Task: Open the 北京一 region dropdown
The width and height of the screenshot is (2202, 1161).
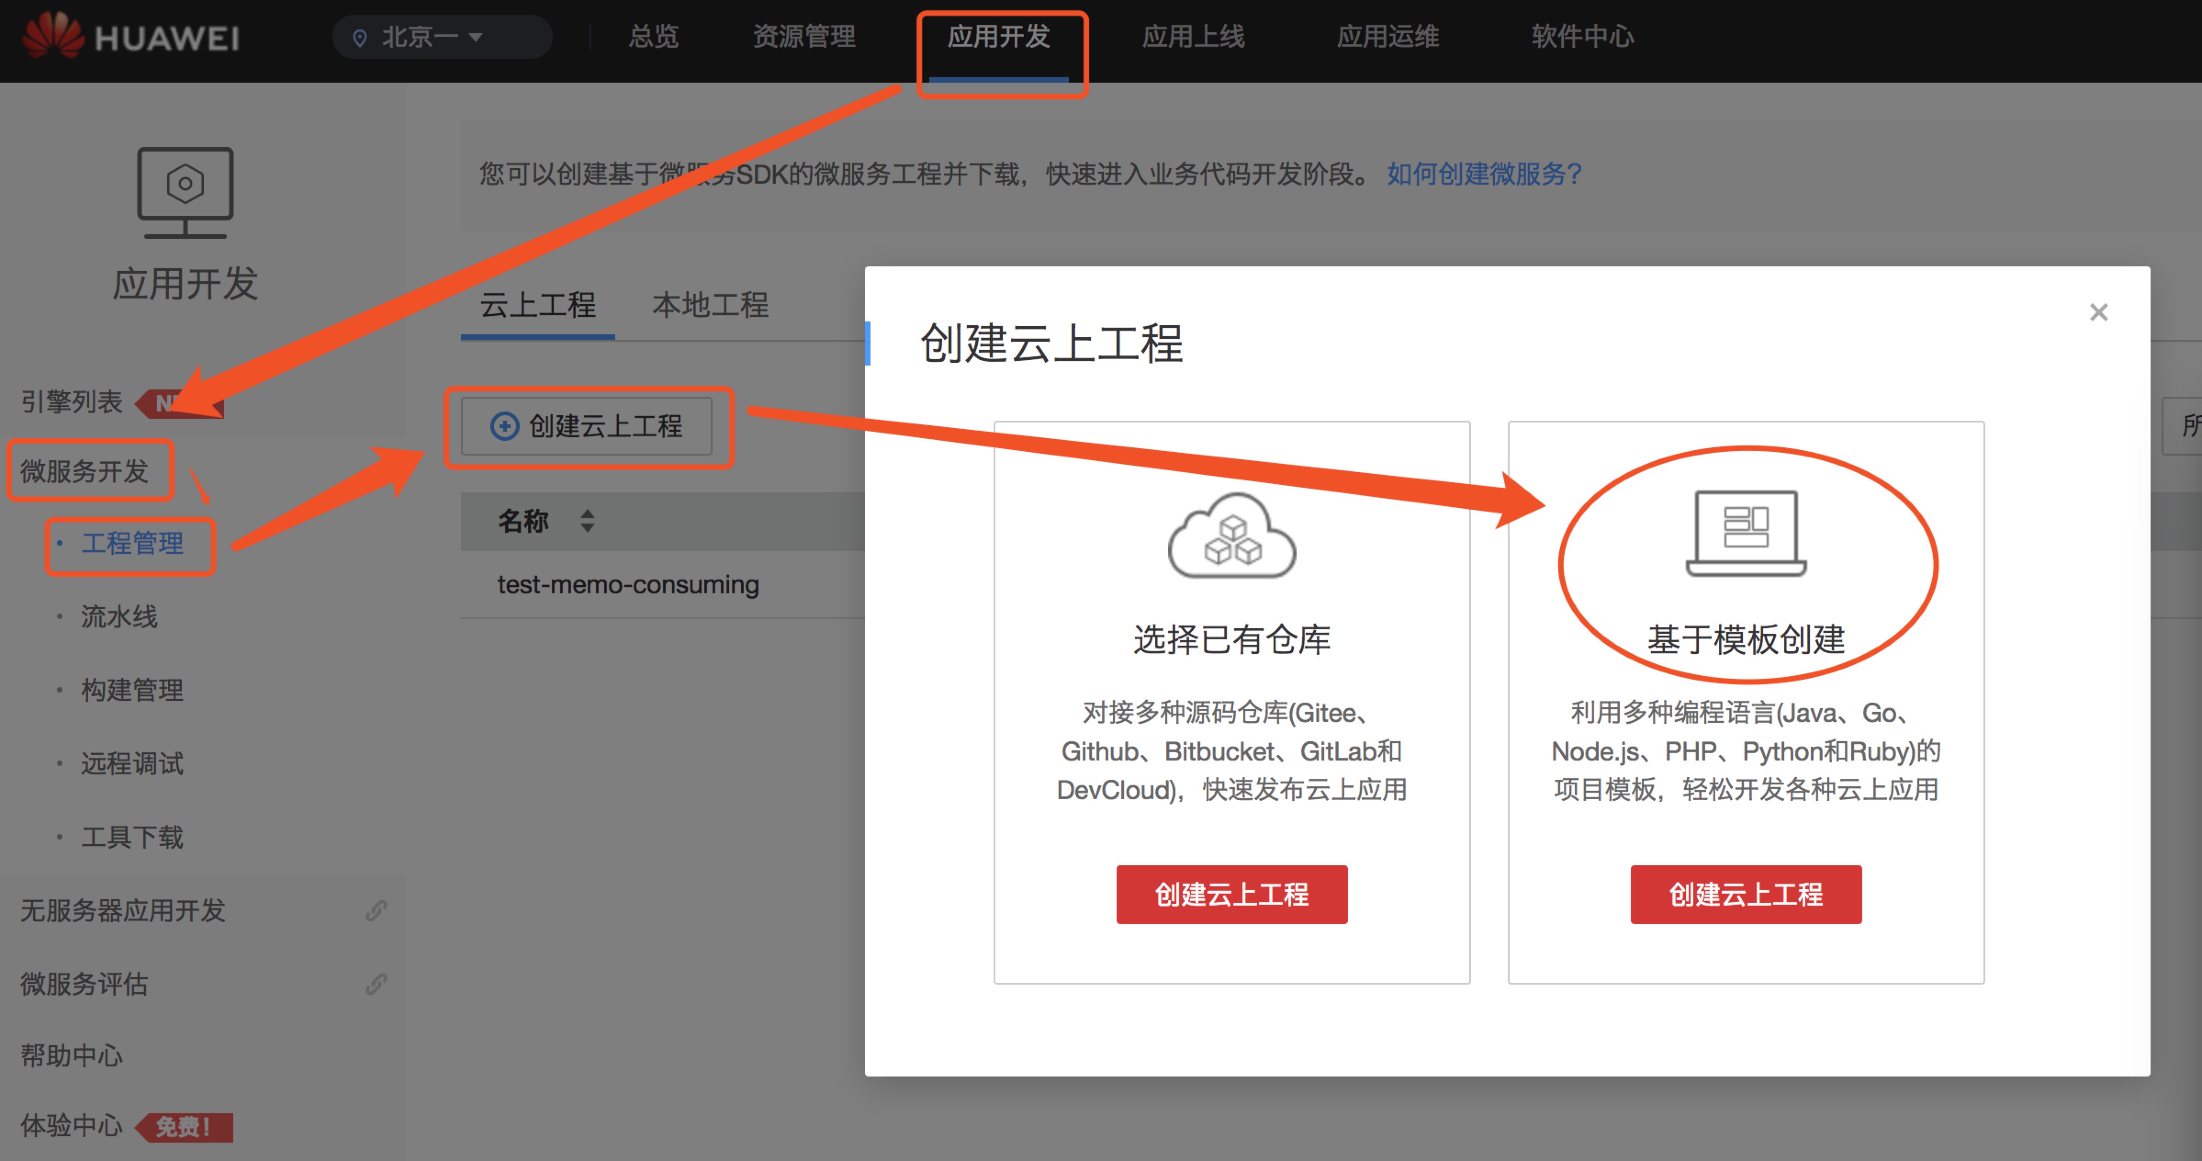Action: (441, 38)
